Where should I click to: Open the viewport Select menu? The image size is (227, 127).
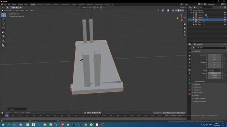[x=22, y=11]
